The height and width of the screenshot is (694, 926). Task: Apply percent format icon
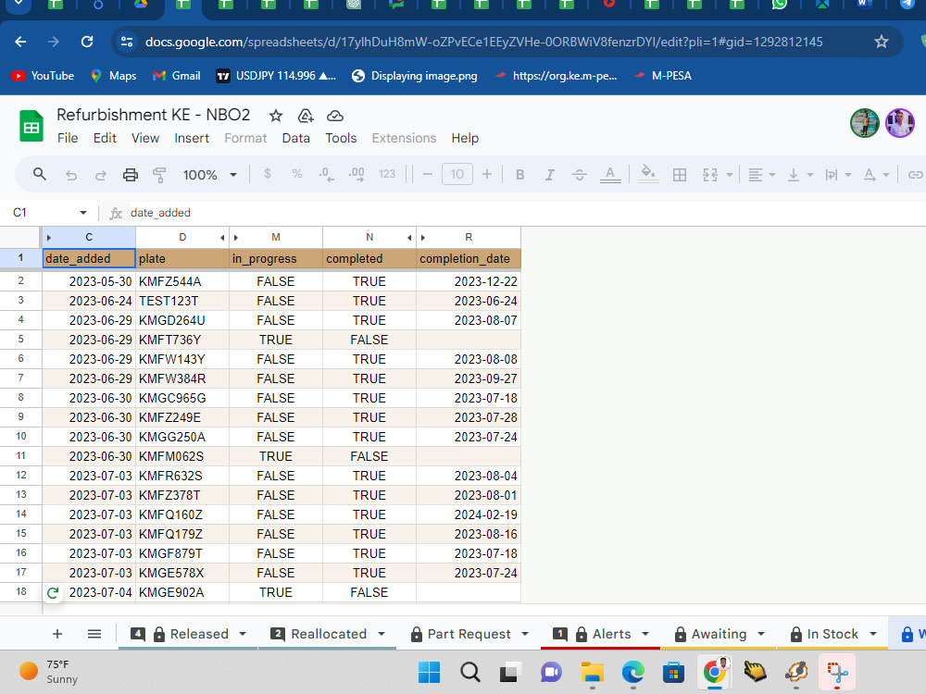coord(297,174)
